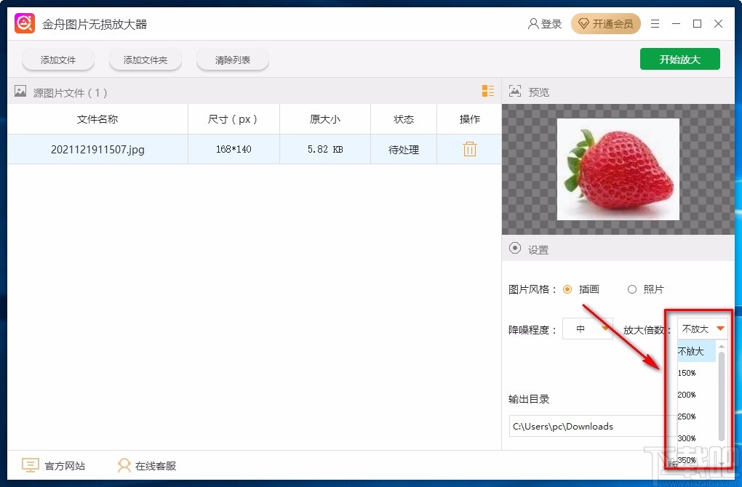Click the orange list view icon above the file list
The width and height of the screenshot is (742, 487).
point(487,92)
